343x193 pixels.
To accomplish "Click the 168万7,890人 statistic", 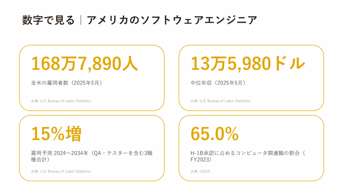I will (85, 63).
